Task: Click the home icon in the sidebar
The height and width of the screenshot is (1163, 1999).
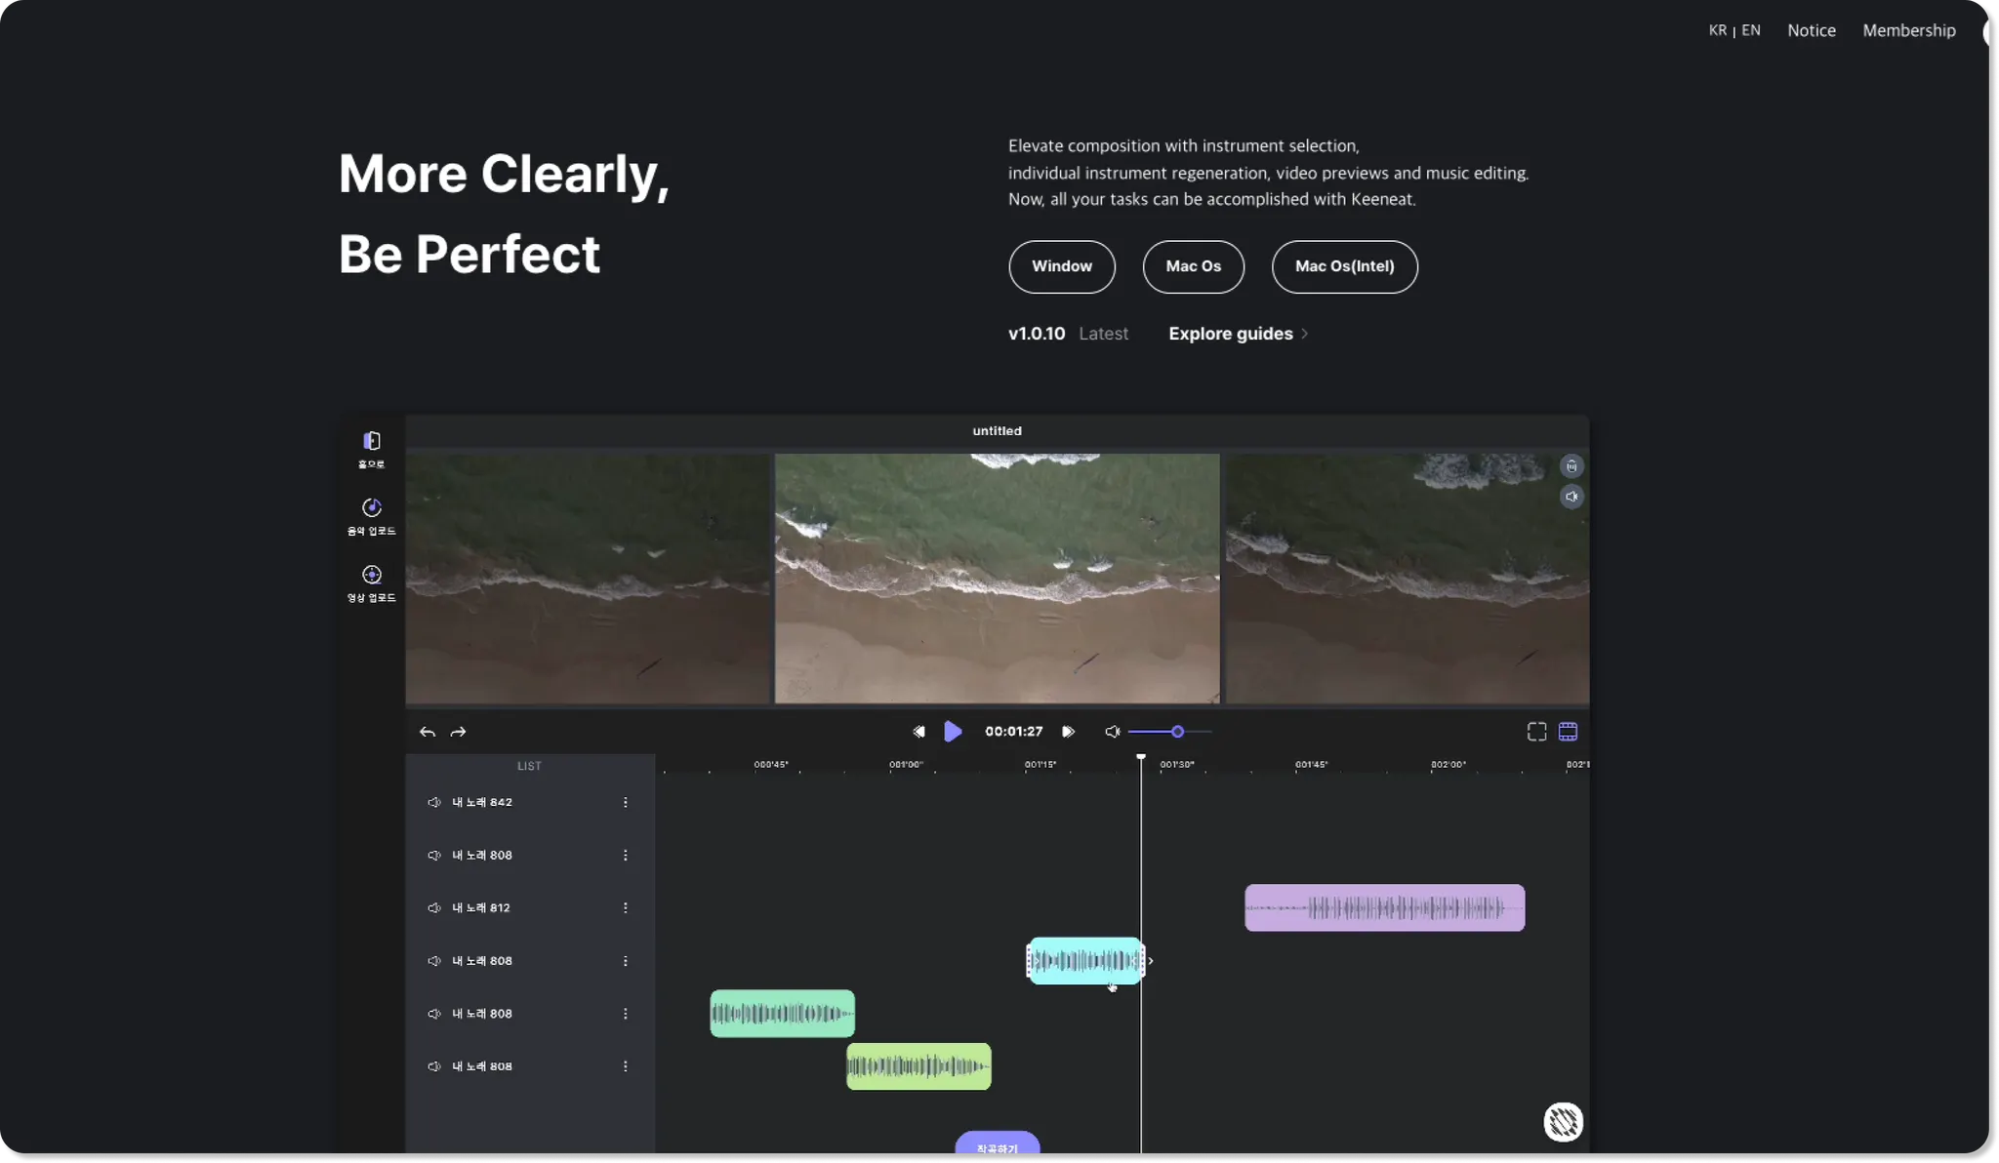Action: [x=371, y=441]
